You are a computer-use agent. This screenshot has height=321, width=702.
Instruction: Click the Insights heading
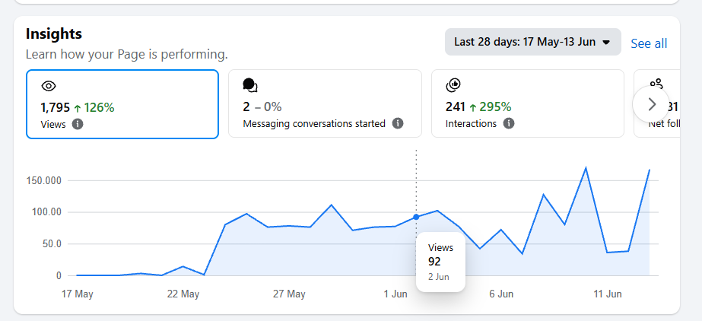(x=54, y=33)
